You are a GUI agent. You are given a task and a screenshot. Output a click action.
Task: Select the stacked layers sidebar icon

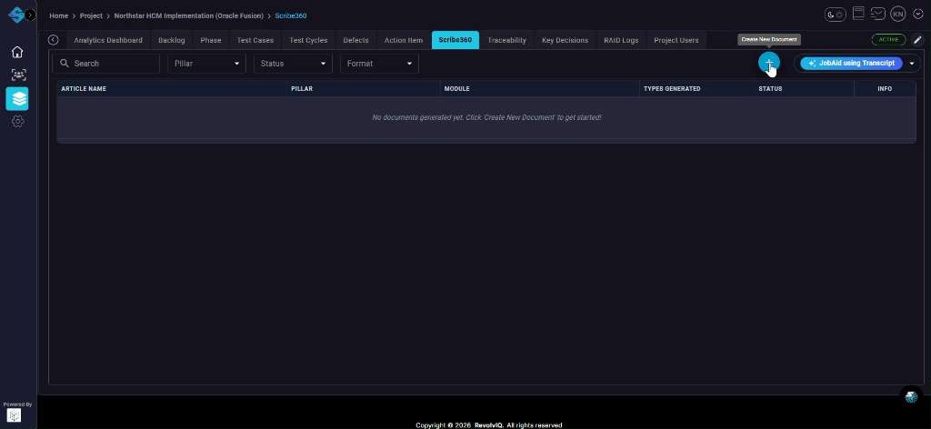17,98
